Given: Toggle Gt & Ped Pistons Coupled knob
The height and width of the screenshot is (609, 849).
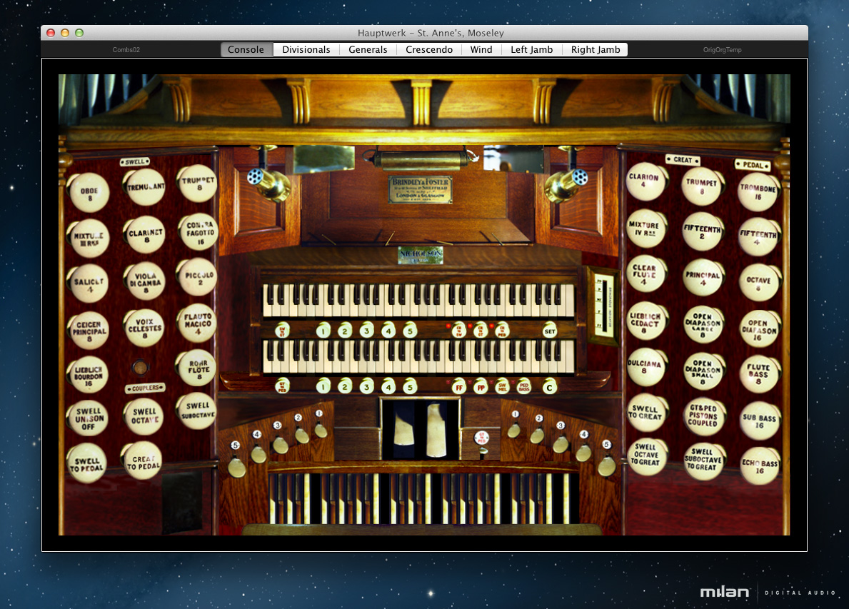Looking at the screenshot, I should pyautogui.click(x=703, y=417).
